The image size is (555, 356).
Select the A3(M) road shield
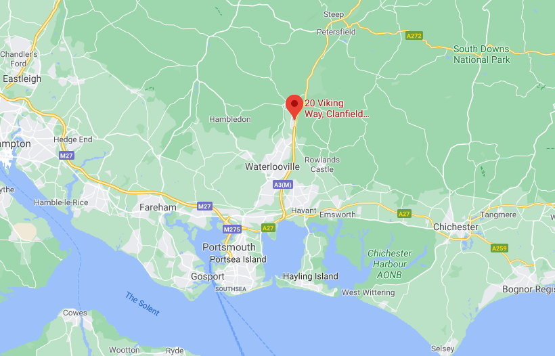coord(283,184)
